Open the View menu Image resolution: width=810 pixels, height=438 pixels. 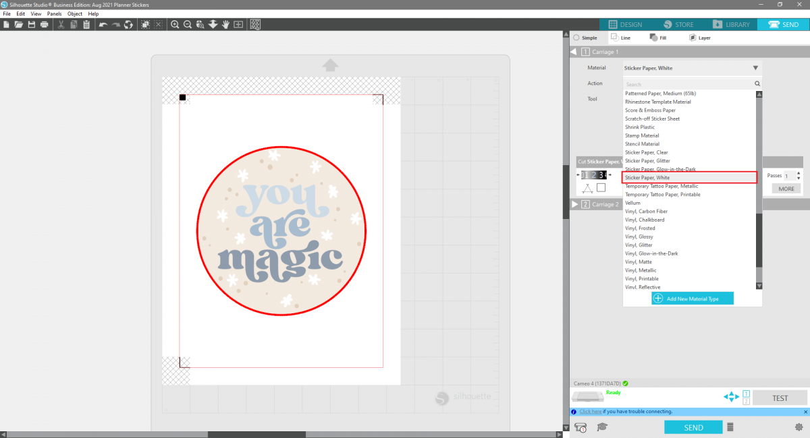pyautogui.click(x=36, y=13)
